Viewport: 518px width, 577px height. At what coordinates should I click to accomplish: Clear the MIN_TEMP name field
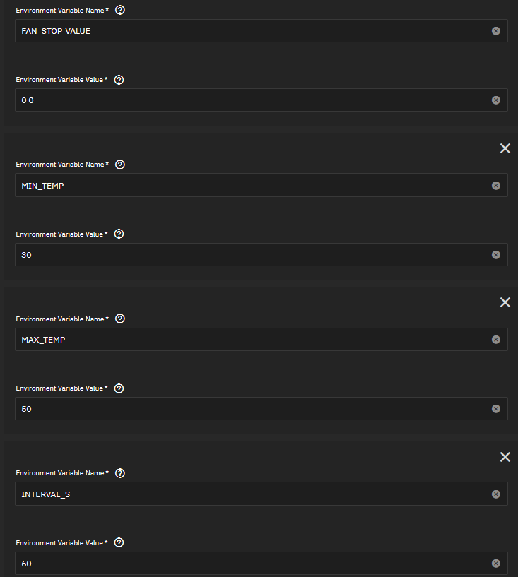pyautogui.click(x=495, y=186)
